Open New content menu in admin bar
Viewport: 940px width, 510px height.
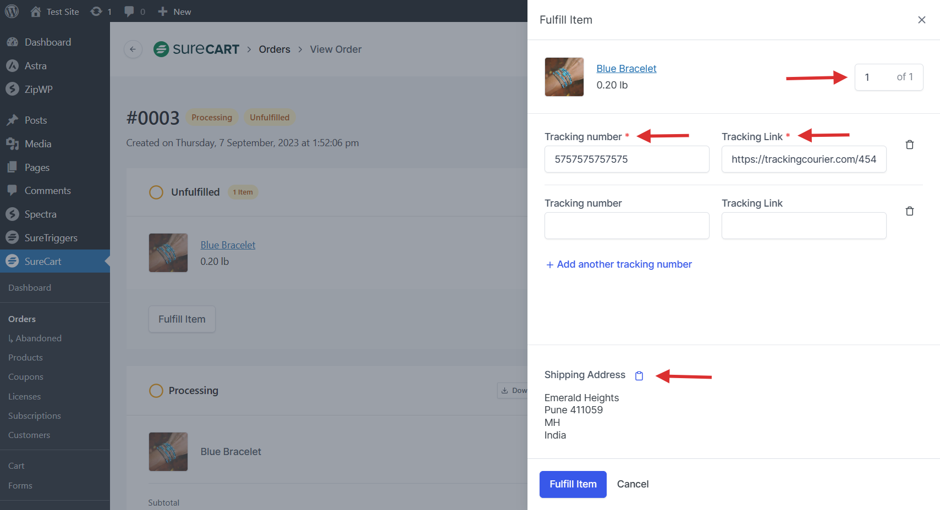(174, 12)
